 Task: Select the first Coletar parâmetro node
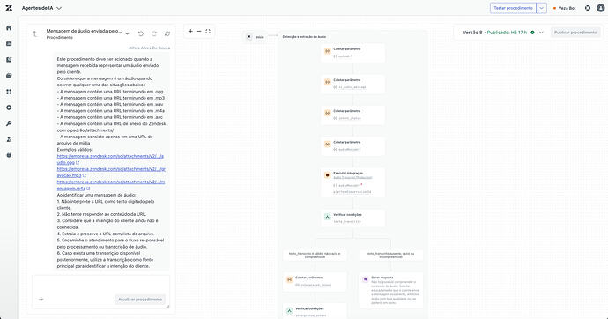tap(353, 53)
